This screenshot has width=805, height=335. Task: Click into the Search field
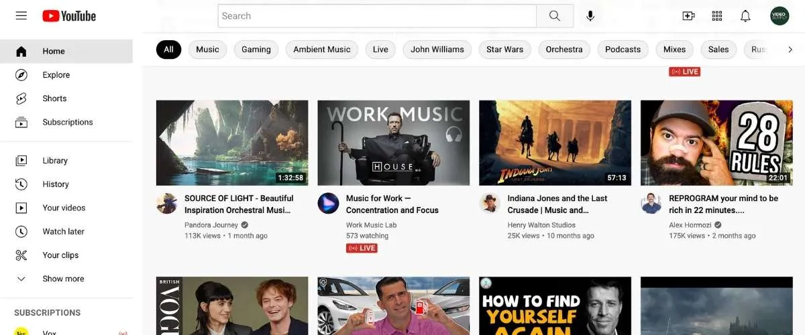pos(377,16)
